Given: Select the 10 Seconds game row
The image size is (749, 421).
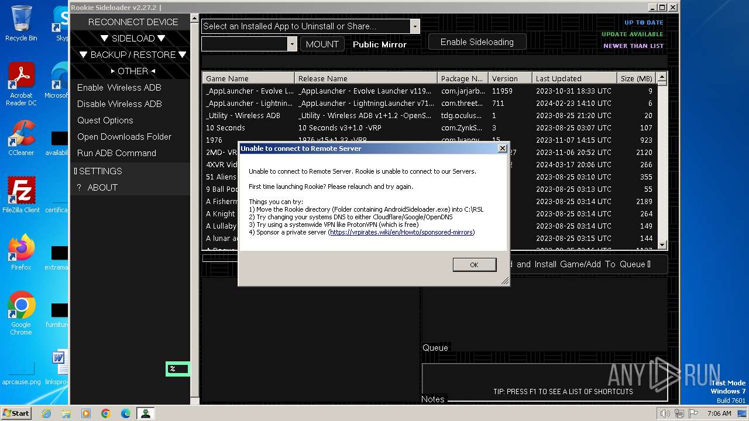Looking at the screenshot, I should pyautogui.click(x=429, y=127).
